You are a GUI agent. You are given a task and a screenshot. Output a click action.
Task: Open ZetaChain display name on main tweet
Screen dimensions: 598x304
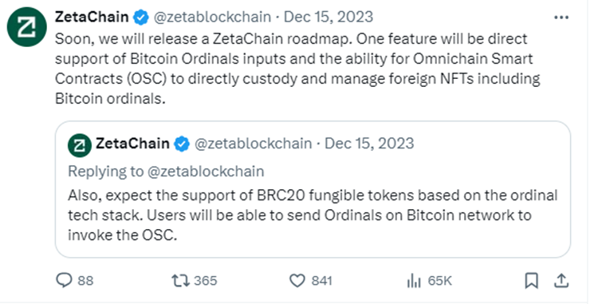(92, 18)
